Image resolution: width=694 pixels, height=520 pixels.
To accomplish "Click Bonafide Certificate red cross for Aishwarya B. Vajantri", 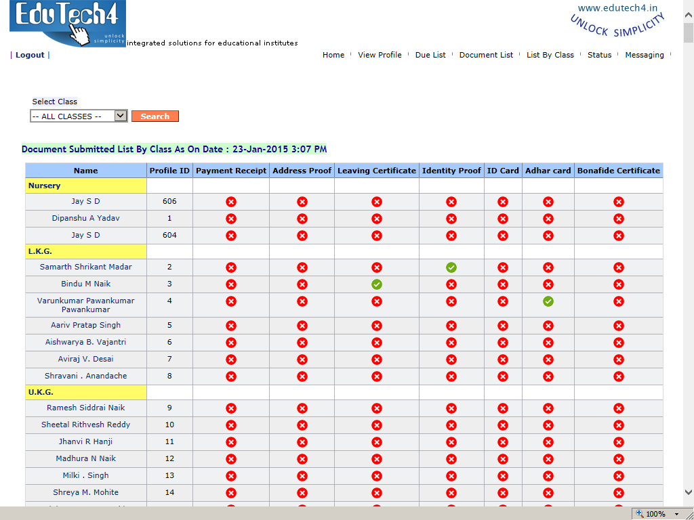I will coord(619,343).
